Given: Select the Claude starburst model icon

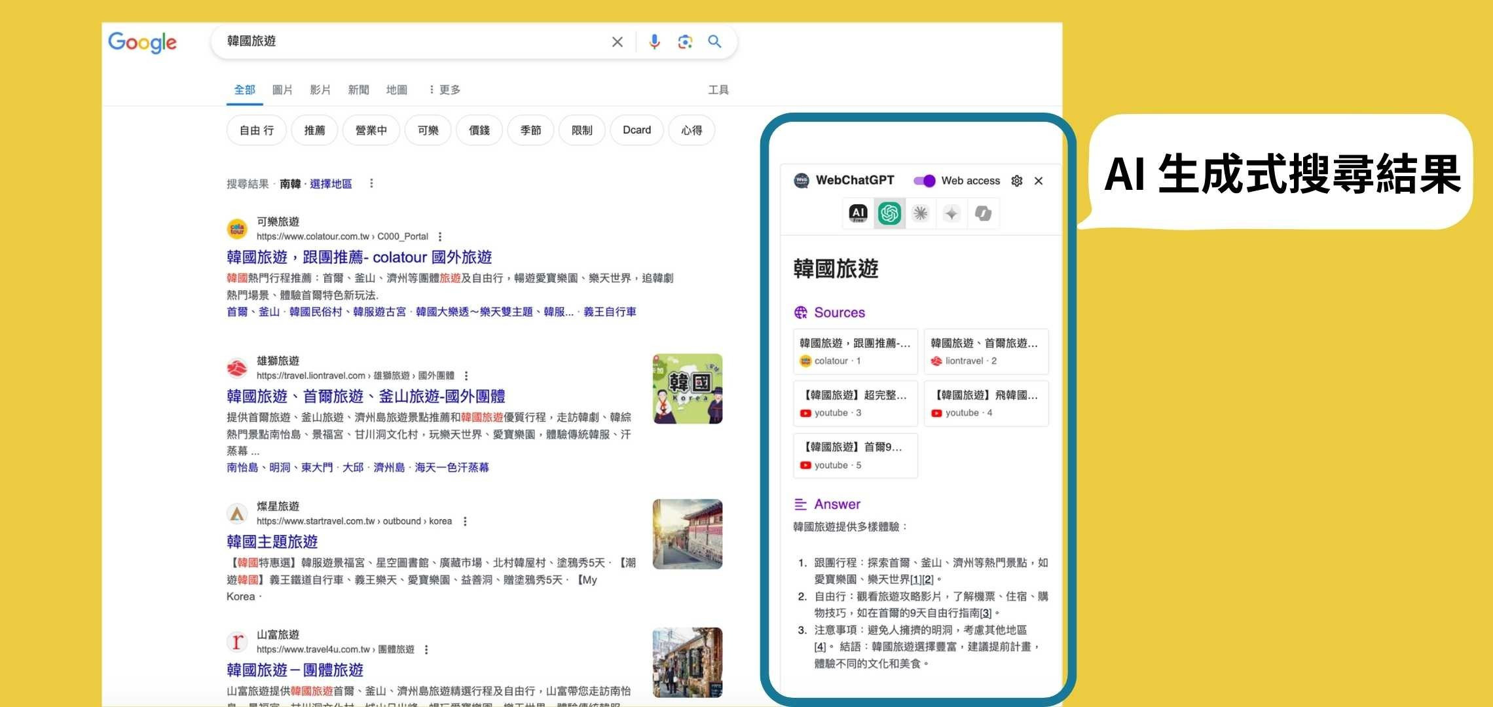Looking at the screenshot, I should point(921,213).
